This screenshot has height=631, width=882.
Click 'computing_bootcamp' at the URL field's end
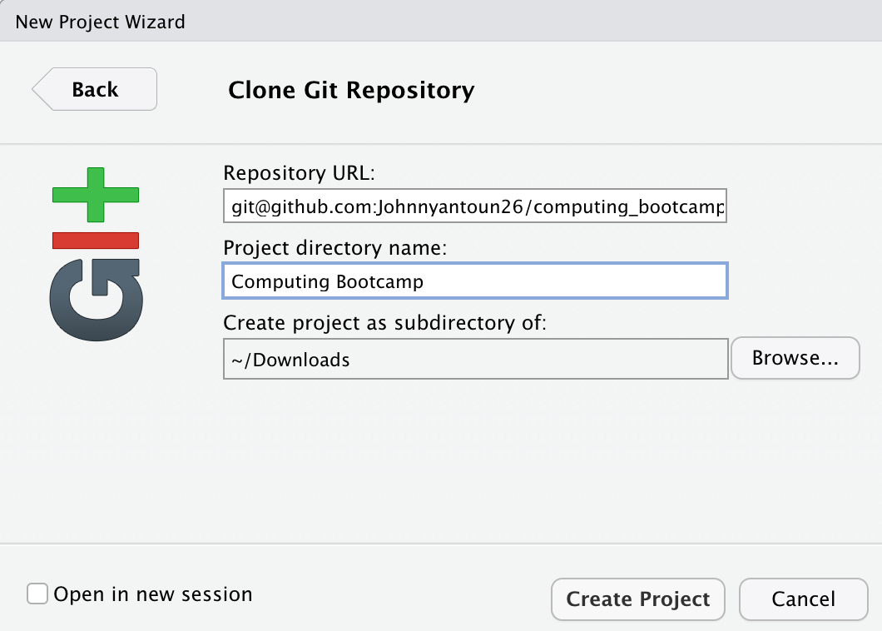tap(629, 206)
